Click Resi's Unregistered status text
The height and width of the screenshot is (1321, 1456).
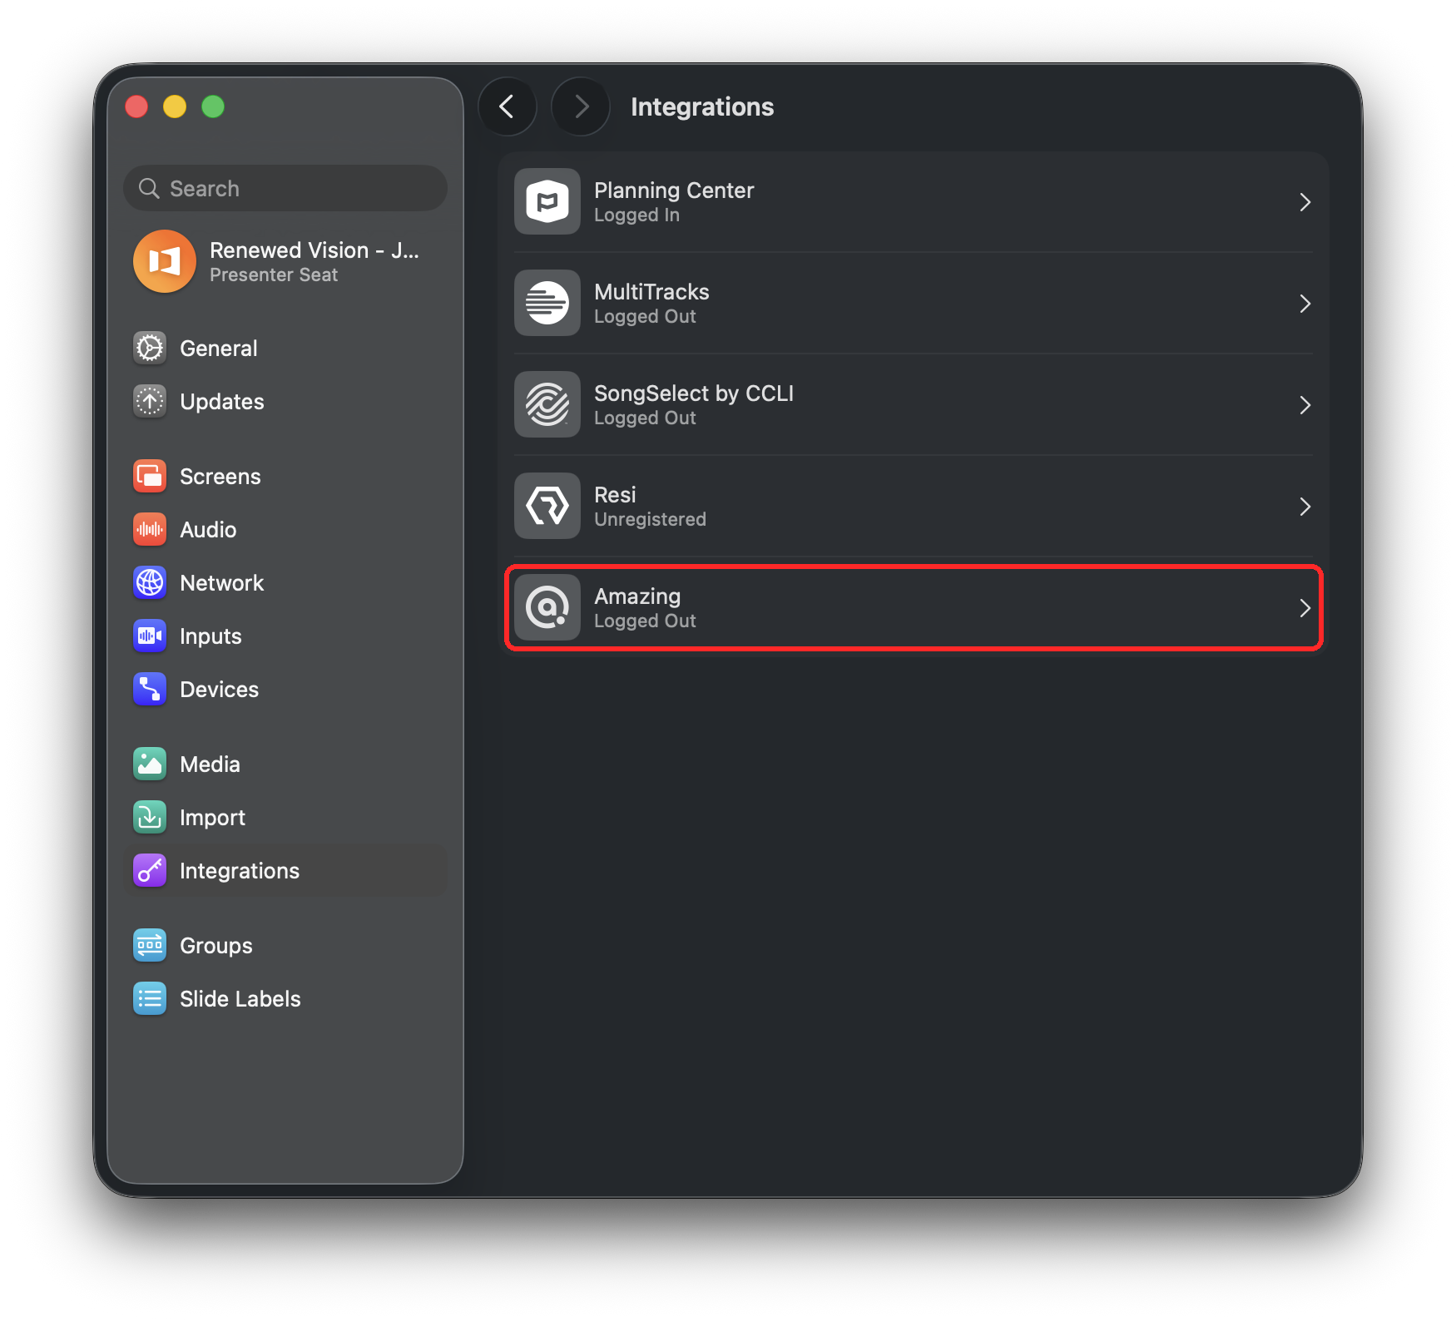click(x=650, y=519)
